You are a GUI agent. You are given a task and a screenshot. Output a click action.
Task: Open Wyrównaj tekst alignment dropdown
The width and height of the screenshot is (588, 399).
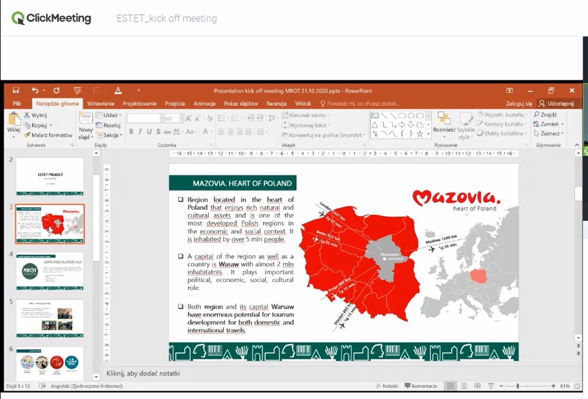(x=305, y=125)
